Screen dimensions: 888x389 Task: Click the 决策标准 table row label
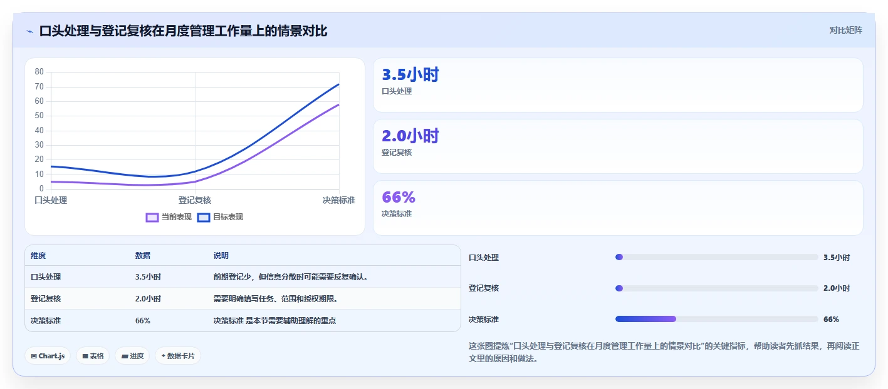point(46,321)
